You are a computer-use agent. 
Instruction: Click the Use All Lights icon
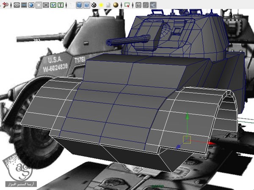[101, 5]
